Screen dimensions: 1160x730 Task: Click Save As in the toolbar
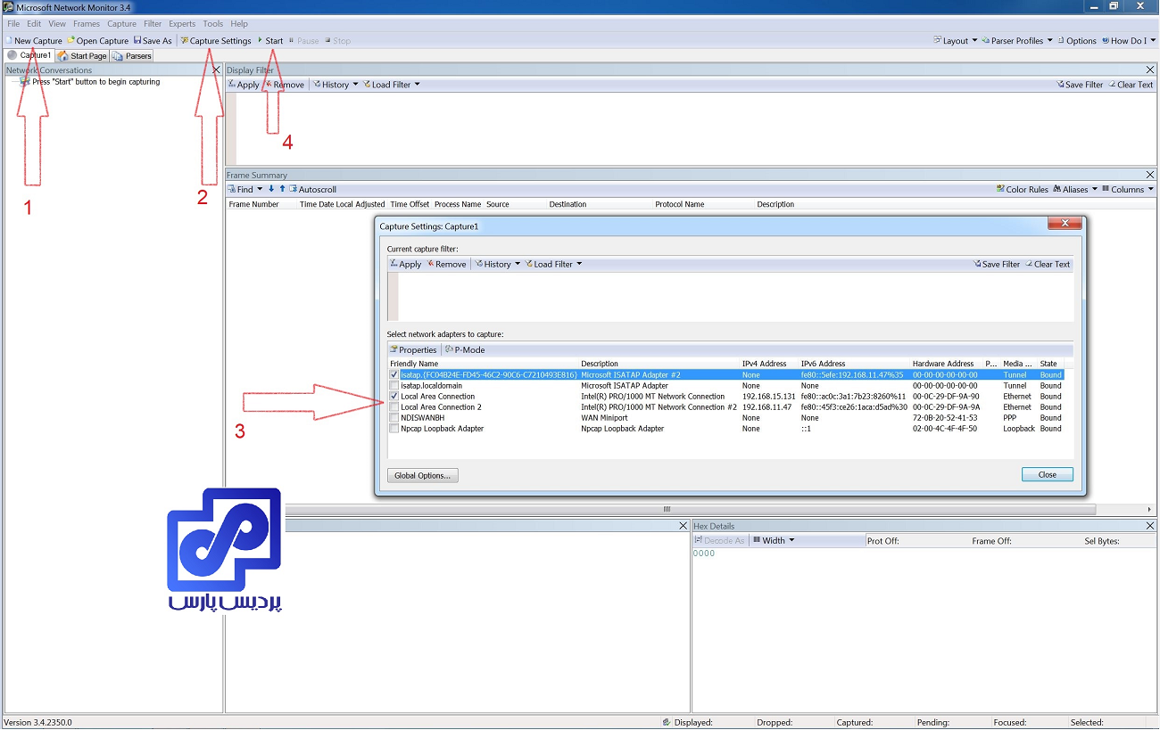coord(153,41)
